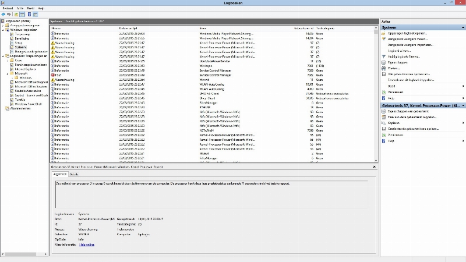466x262 pixels.
Task: Click Een taak aan dit logboek koppelen
Action: [x=411, y=80]
